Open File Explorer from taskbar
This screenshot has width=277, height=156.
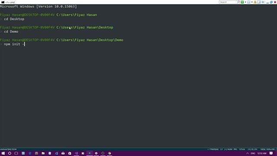click(x=43, y=153)
